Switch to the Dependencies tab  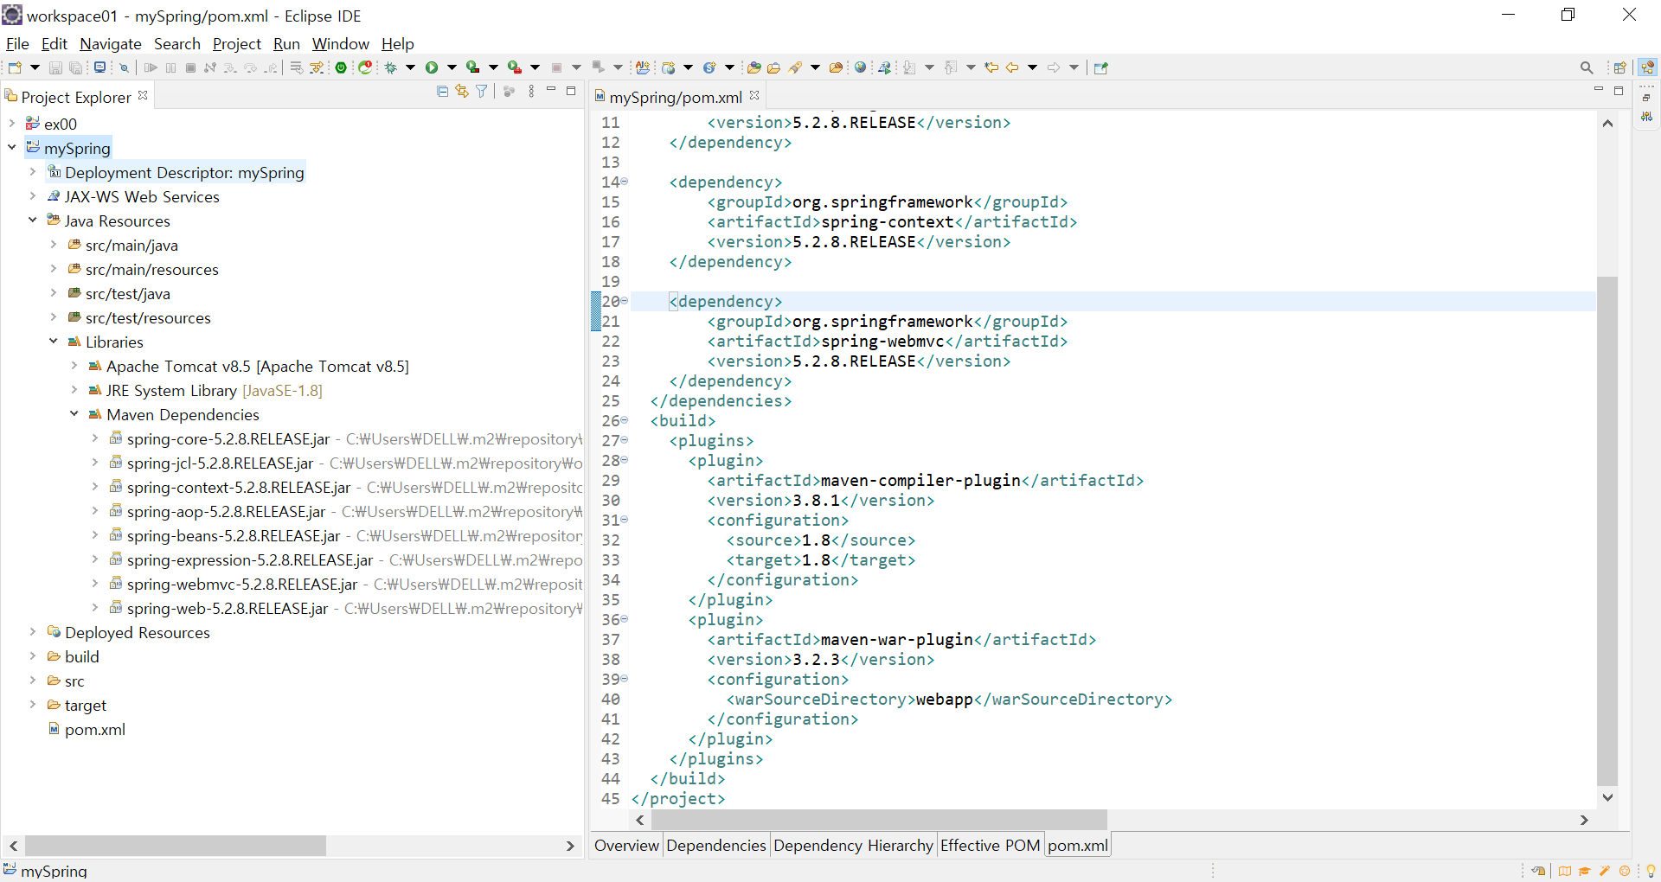pos(715,845)
